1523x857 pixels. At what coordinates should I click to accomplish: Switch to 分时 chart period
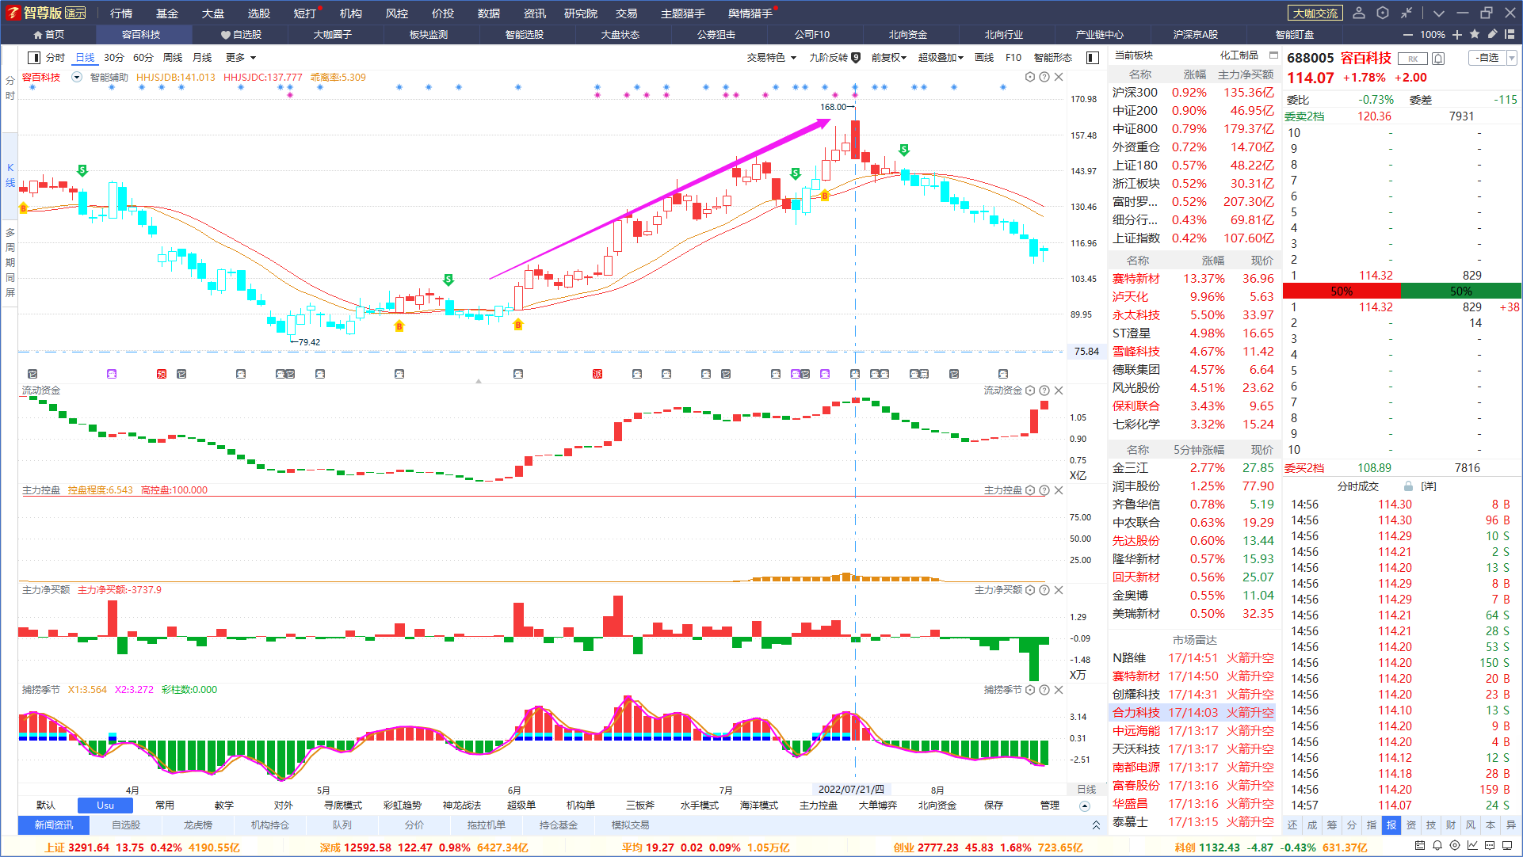click(55, 57)
